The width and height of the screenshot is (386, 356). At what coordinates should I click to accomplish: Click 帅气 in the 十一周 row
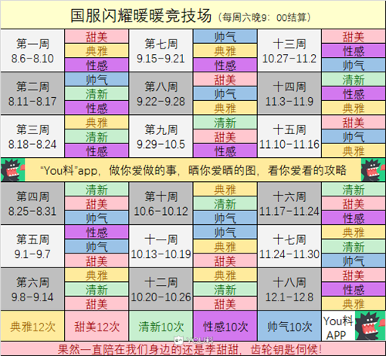(225, 232)
